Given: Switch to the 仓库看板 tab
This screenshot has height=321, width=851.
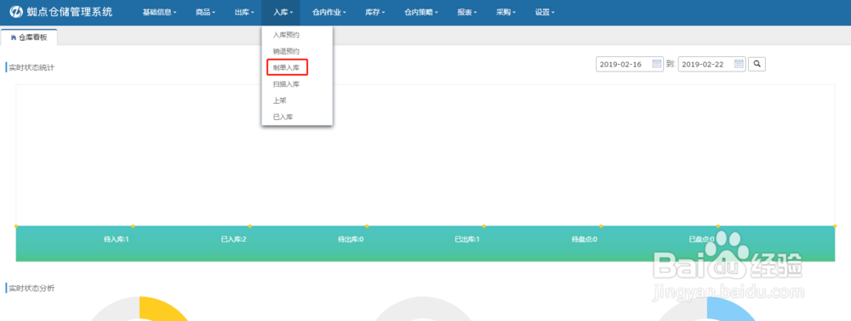Looking at the screenshot, I should point(29,37).
